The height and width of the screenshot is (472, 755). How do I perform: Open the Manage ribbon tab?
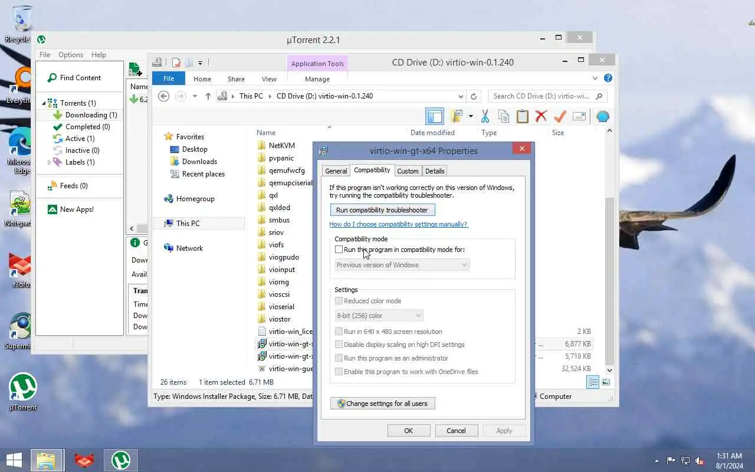tap(317, 78)
